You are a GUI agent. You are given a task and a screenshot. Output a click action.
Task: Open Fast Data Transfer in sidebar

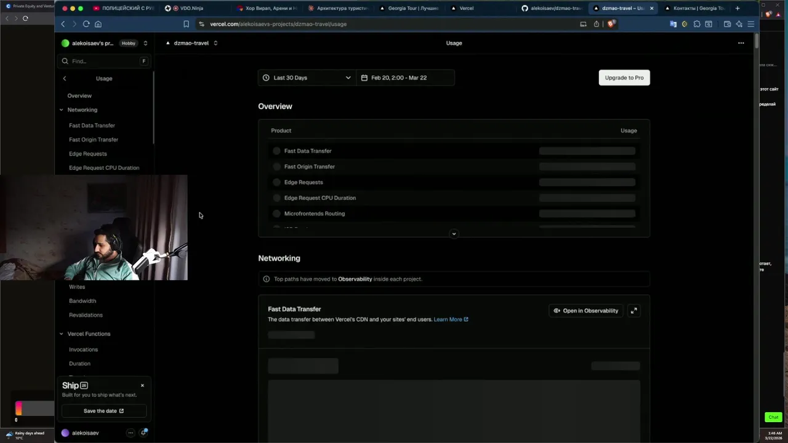(x=92, y=126)
